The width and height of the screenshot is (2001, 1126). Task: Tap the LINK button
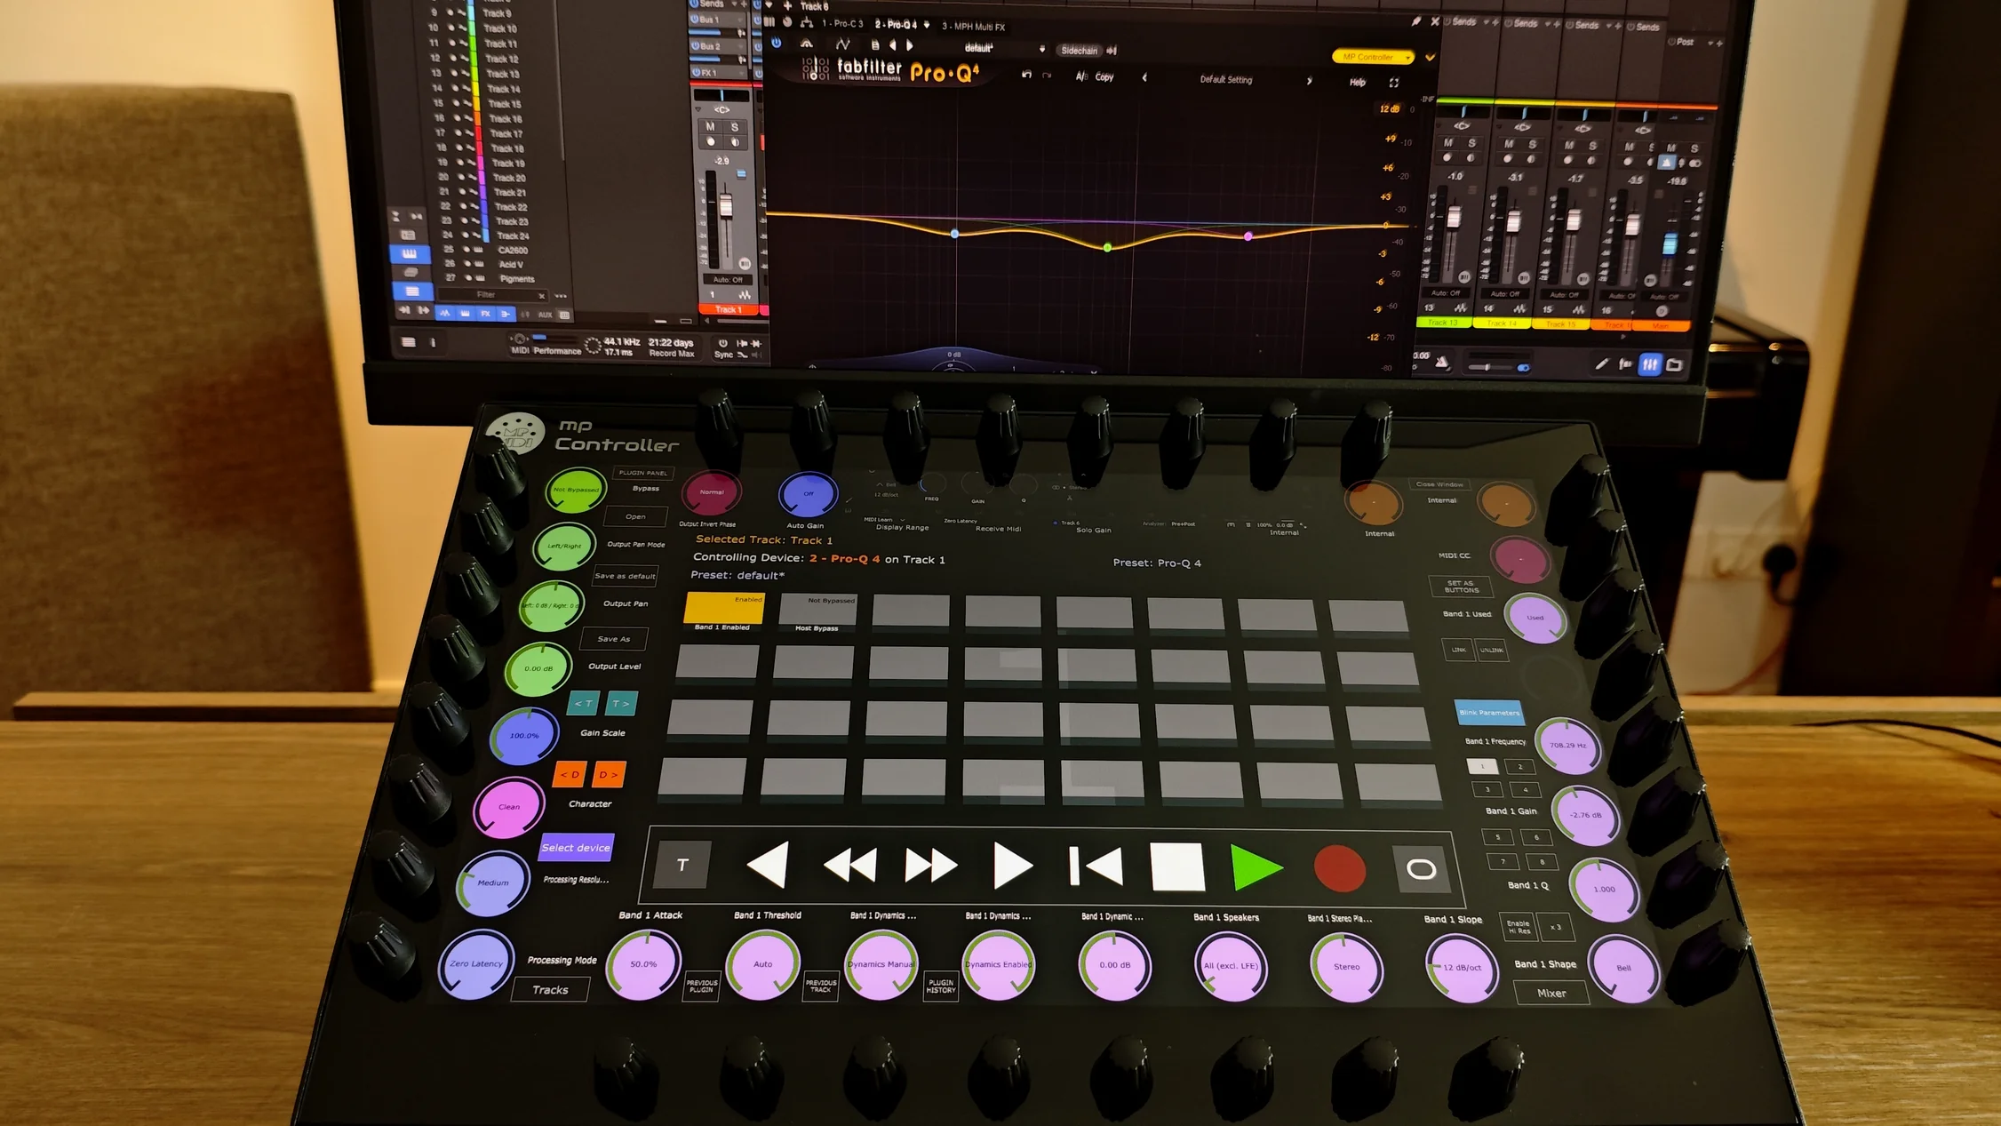[1459, 650]
